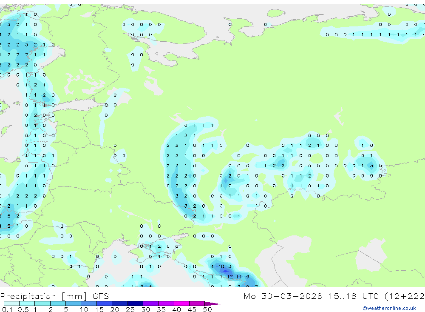Click the legend label 45
425x312 pixels.
(192, 309)
